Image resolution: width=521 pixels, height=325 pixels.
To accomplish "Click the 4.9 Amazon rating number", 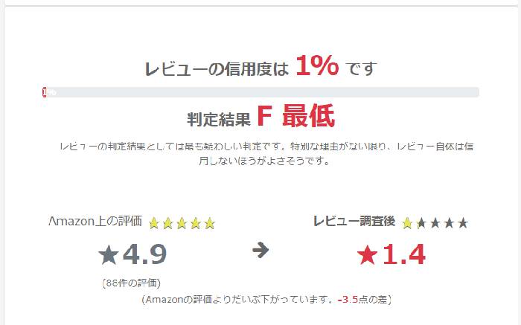I will click(x=144, y=254).
